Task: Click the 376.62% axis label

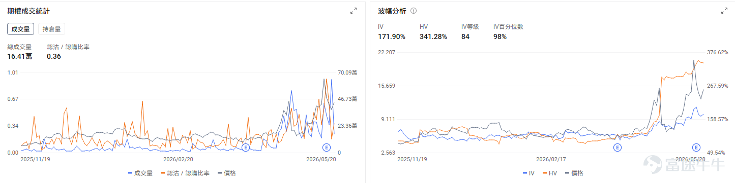Action: [x=717, y=52]
